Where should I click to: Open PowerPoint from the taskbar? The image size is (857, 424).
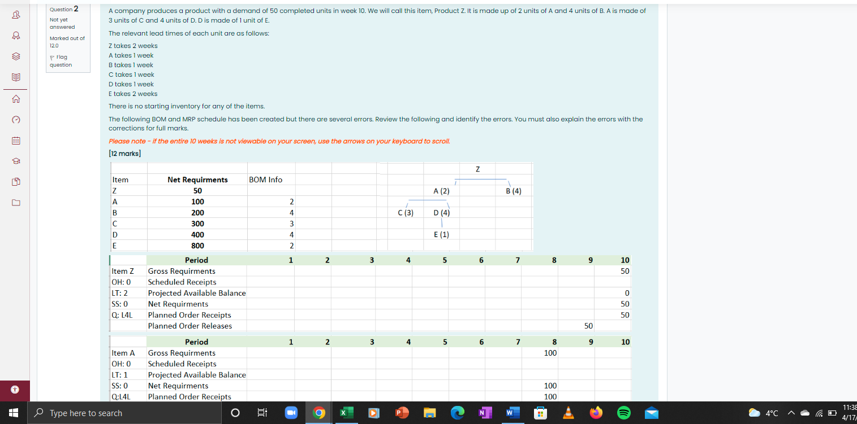point(402,413)
